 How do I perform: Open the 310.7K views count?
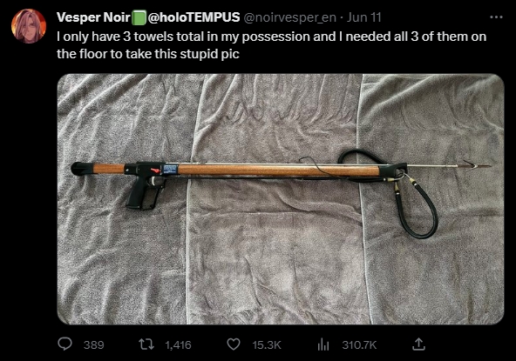point(359,344)
